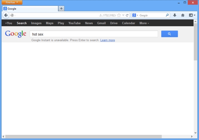Viewport: 199px width, 140px height.
Task: Select the Google browser tab
Action: click(30, 8)
